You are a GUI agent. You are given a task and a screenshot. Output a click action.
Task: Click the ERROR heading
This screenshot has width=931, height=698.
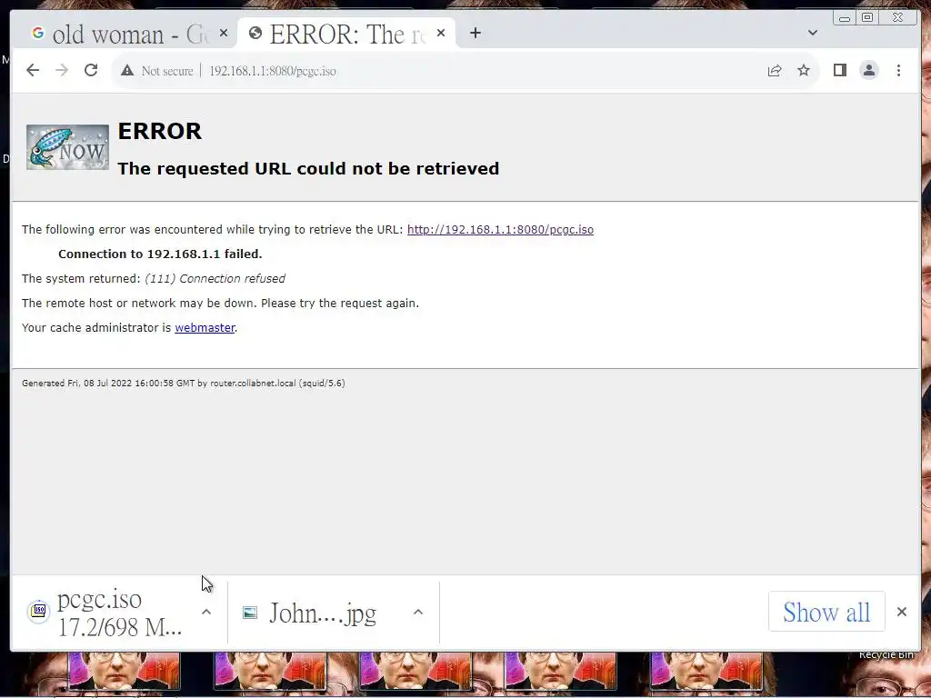(x=160, y=131)
